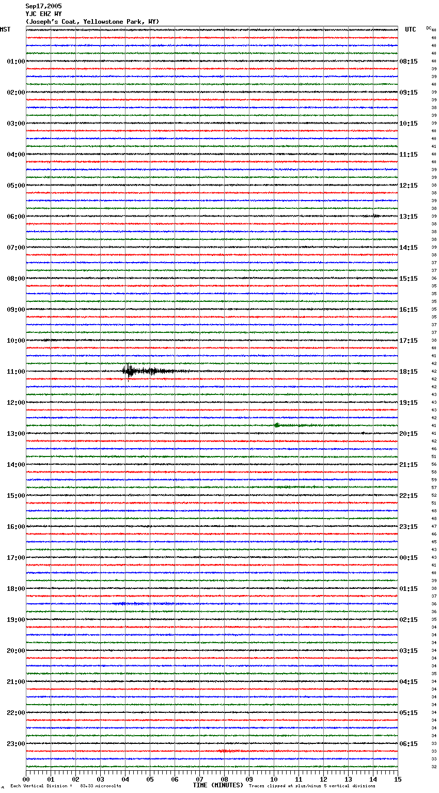This screenshot has width=439, height=793.
Task: Select the 18:15 UTC time label
Action: (409, 372)
